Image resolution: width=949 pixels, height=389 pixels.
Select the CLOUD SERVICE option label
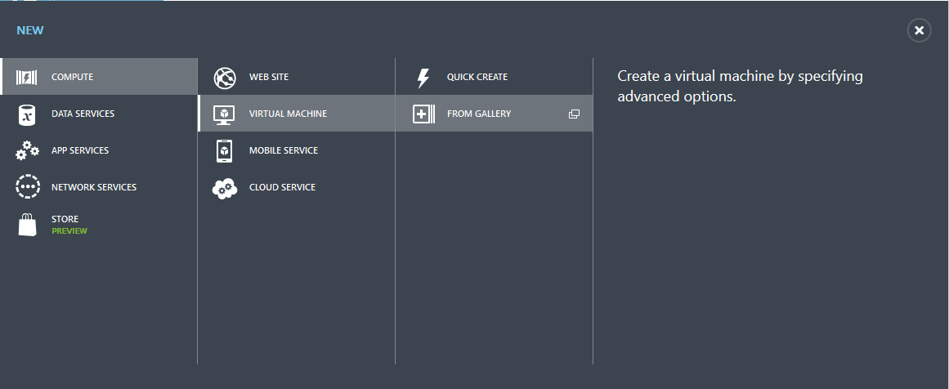[282, 187]
